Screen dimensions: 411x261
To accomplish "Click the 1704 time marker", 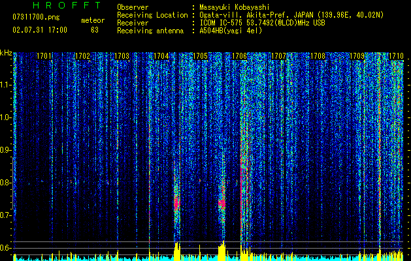I will click(x=161, y=56).
